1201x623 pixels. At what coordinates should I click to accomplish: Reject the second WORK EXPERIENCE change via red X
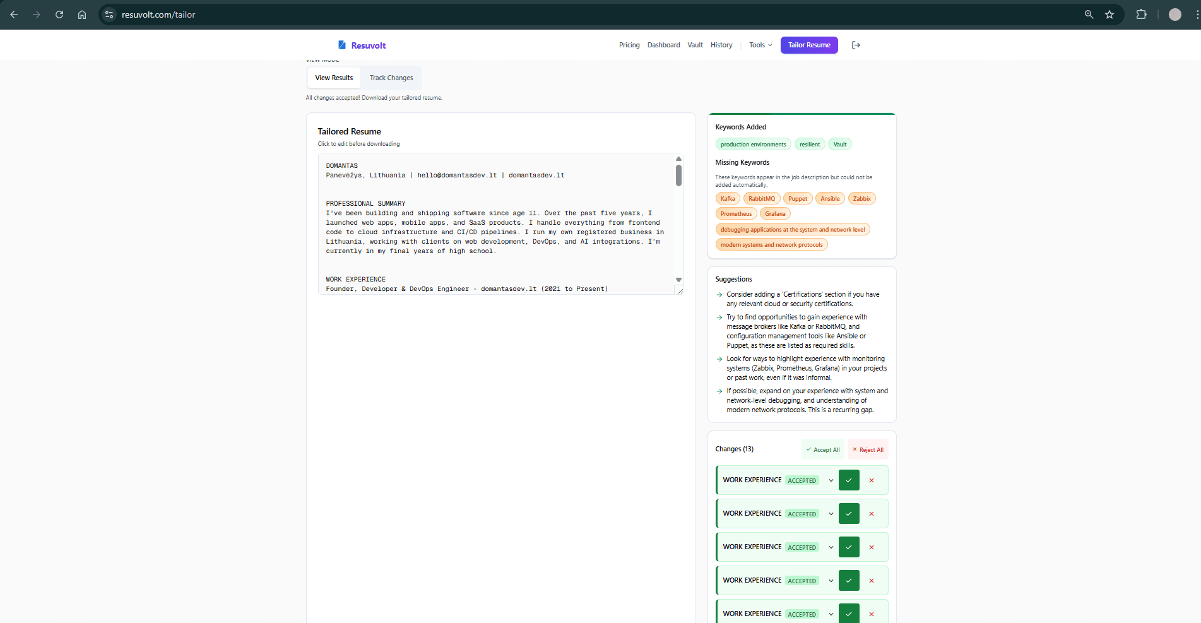[x=872, y=513]
